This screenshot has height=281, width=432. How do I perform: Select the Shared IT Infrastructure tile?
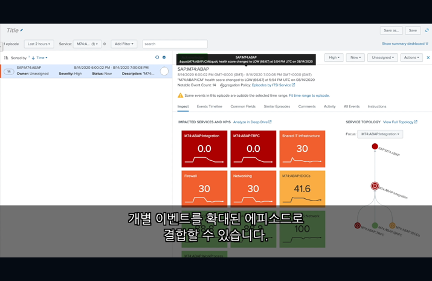point(302,149)
